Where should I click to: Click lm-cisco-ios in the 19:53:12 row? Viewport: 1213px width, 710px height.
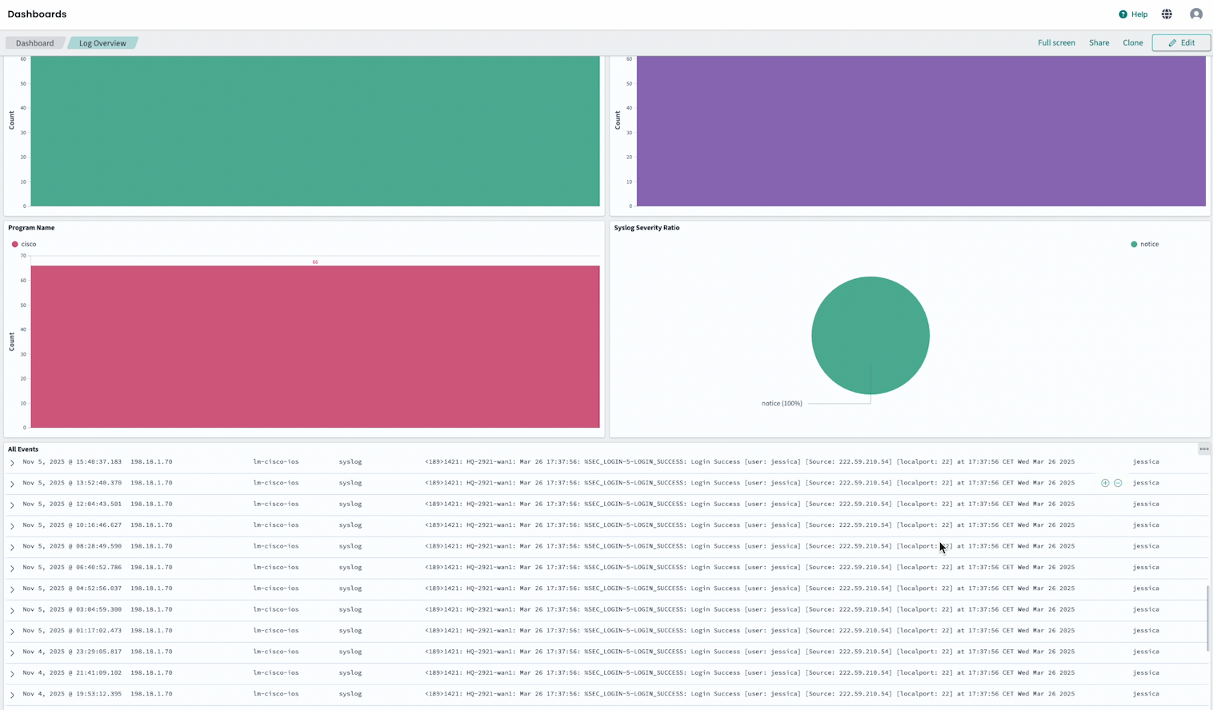(x=276, y=693)
